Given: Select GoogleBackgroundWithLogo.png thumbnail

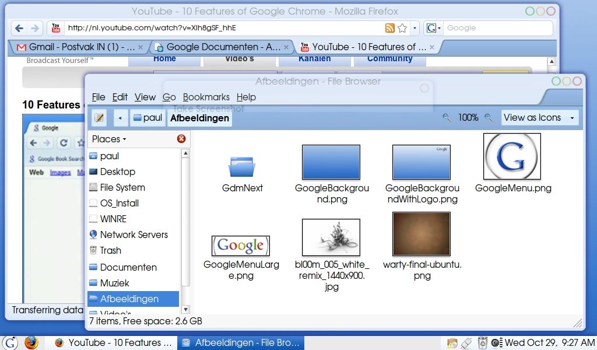Looking at the screenshot, I should [422, 162].
